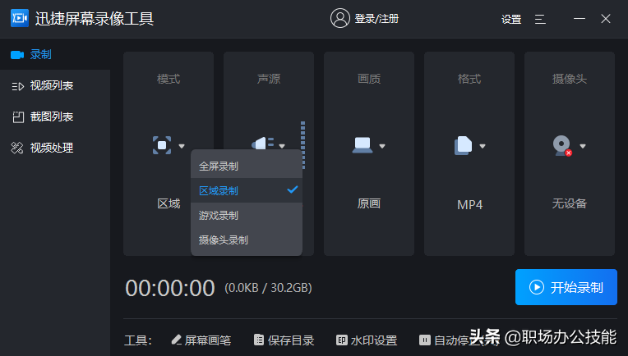628x356 pixels.
Task: Click the app logo icon in title bar
Action: tap(20, 18)
